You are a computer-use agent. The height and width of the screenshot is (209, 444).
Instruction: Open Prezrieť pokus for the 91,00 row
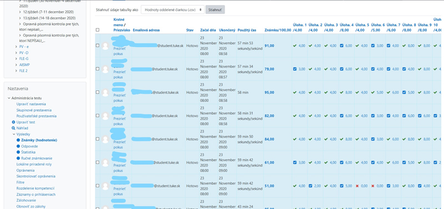click(x=119, y=51)
